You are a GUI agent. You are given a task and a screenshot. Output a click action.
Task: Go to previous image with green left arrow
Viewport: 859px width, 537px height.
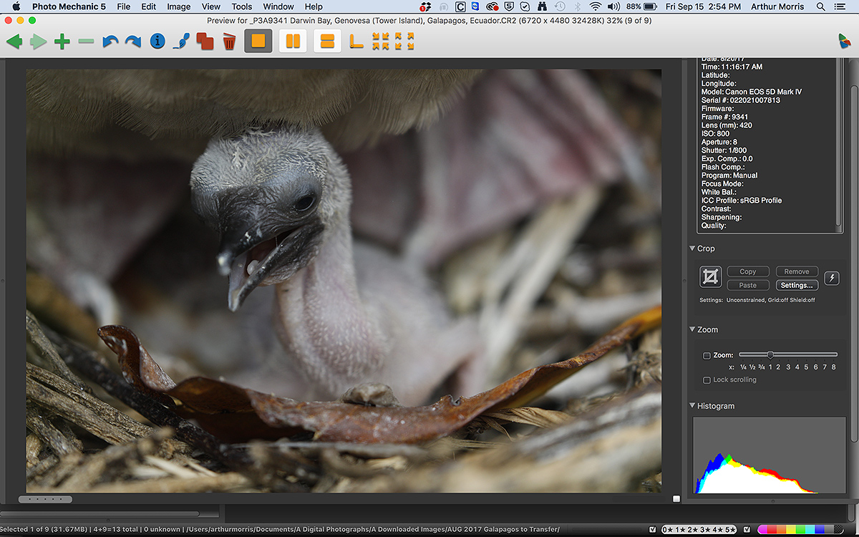coord(14,42)
